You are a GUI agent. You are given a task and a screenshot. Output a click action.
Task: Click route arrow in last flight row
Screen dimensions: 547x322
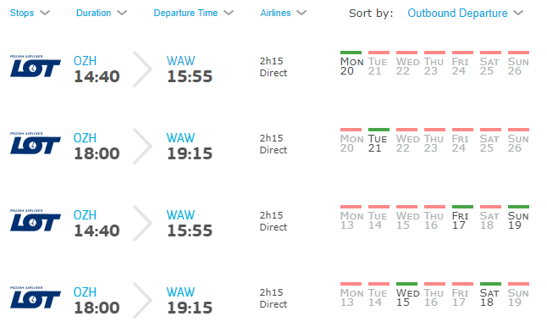[142, 300]
